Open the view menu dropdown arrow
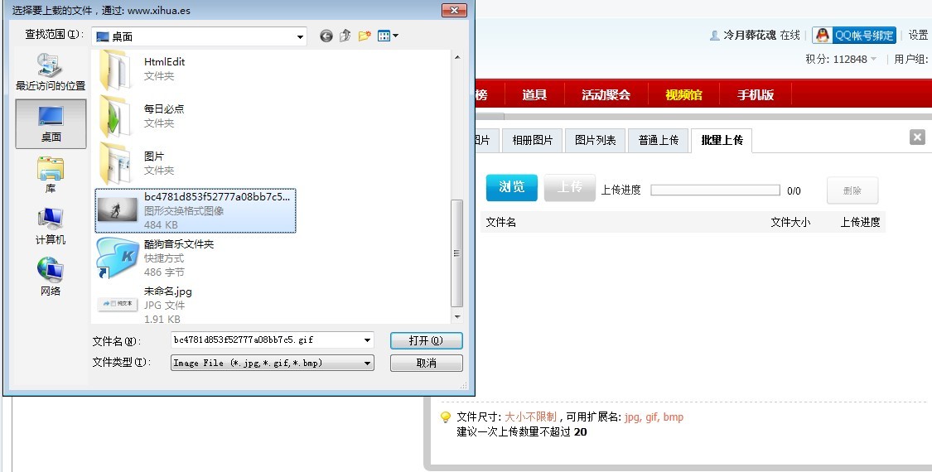Screen dimensions: 932x472 click(396, 36)
